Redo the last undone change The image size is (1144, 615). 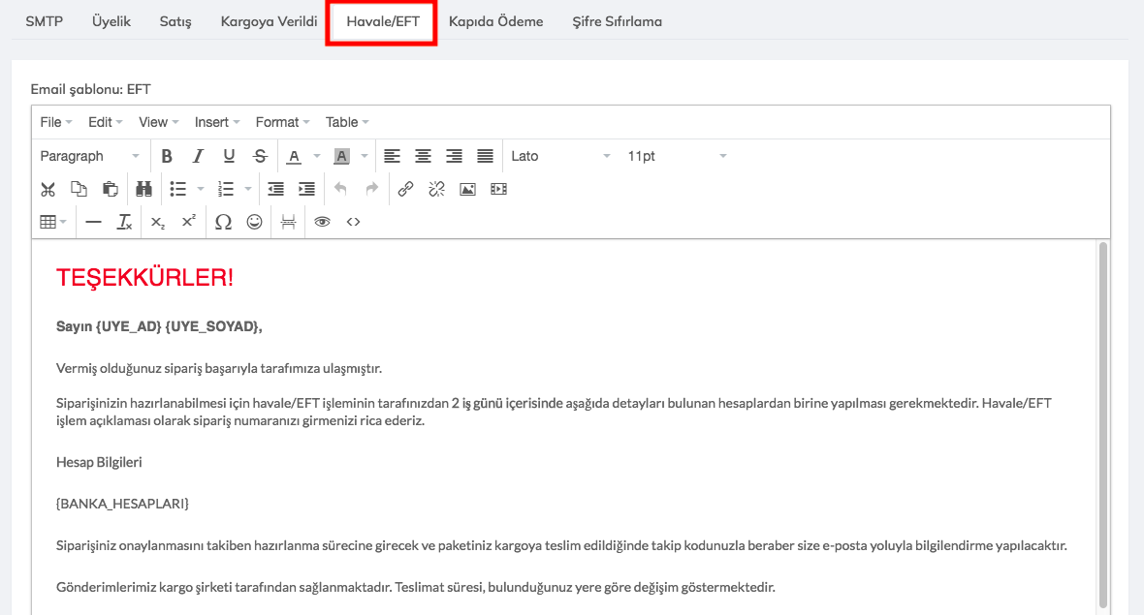[371, 189]
